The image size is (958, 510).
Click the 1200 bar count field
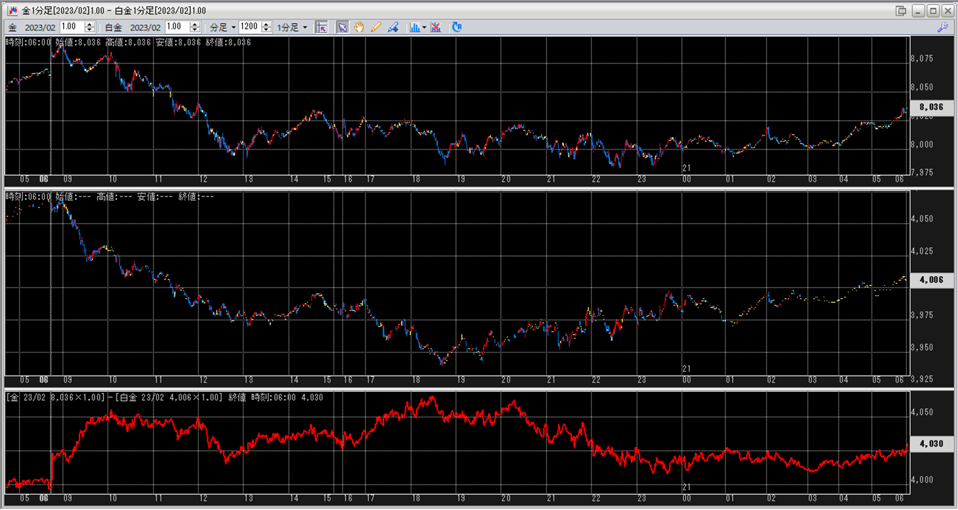tap(249, 27)
